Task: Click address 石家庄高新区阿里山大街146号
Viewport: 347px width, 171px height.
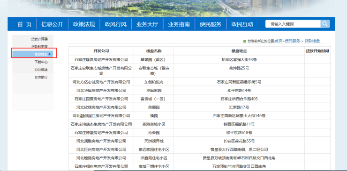Action: point(239,116)
